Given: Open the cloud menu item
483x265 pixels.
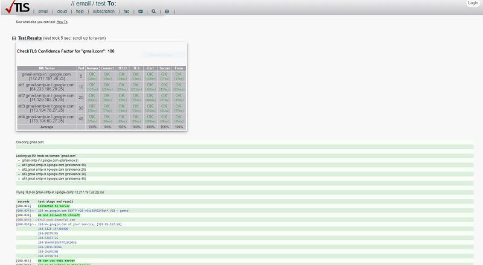Looking at the screenshot, I should tap(62, 11).
